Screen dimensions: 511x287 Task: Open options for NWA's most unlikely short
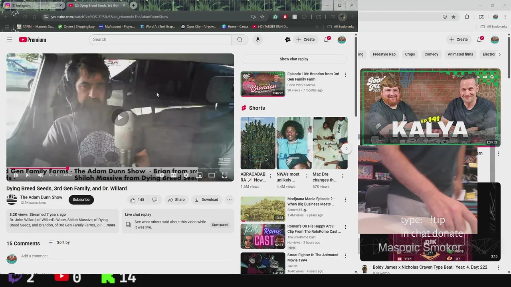point(307,176)
